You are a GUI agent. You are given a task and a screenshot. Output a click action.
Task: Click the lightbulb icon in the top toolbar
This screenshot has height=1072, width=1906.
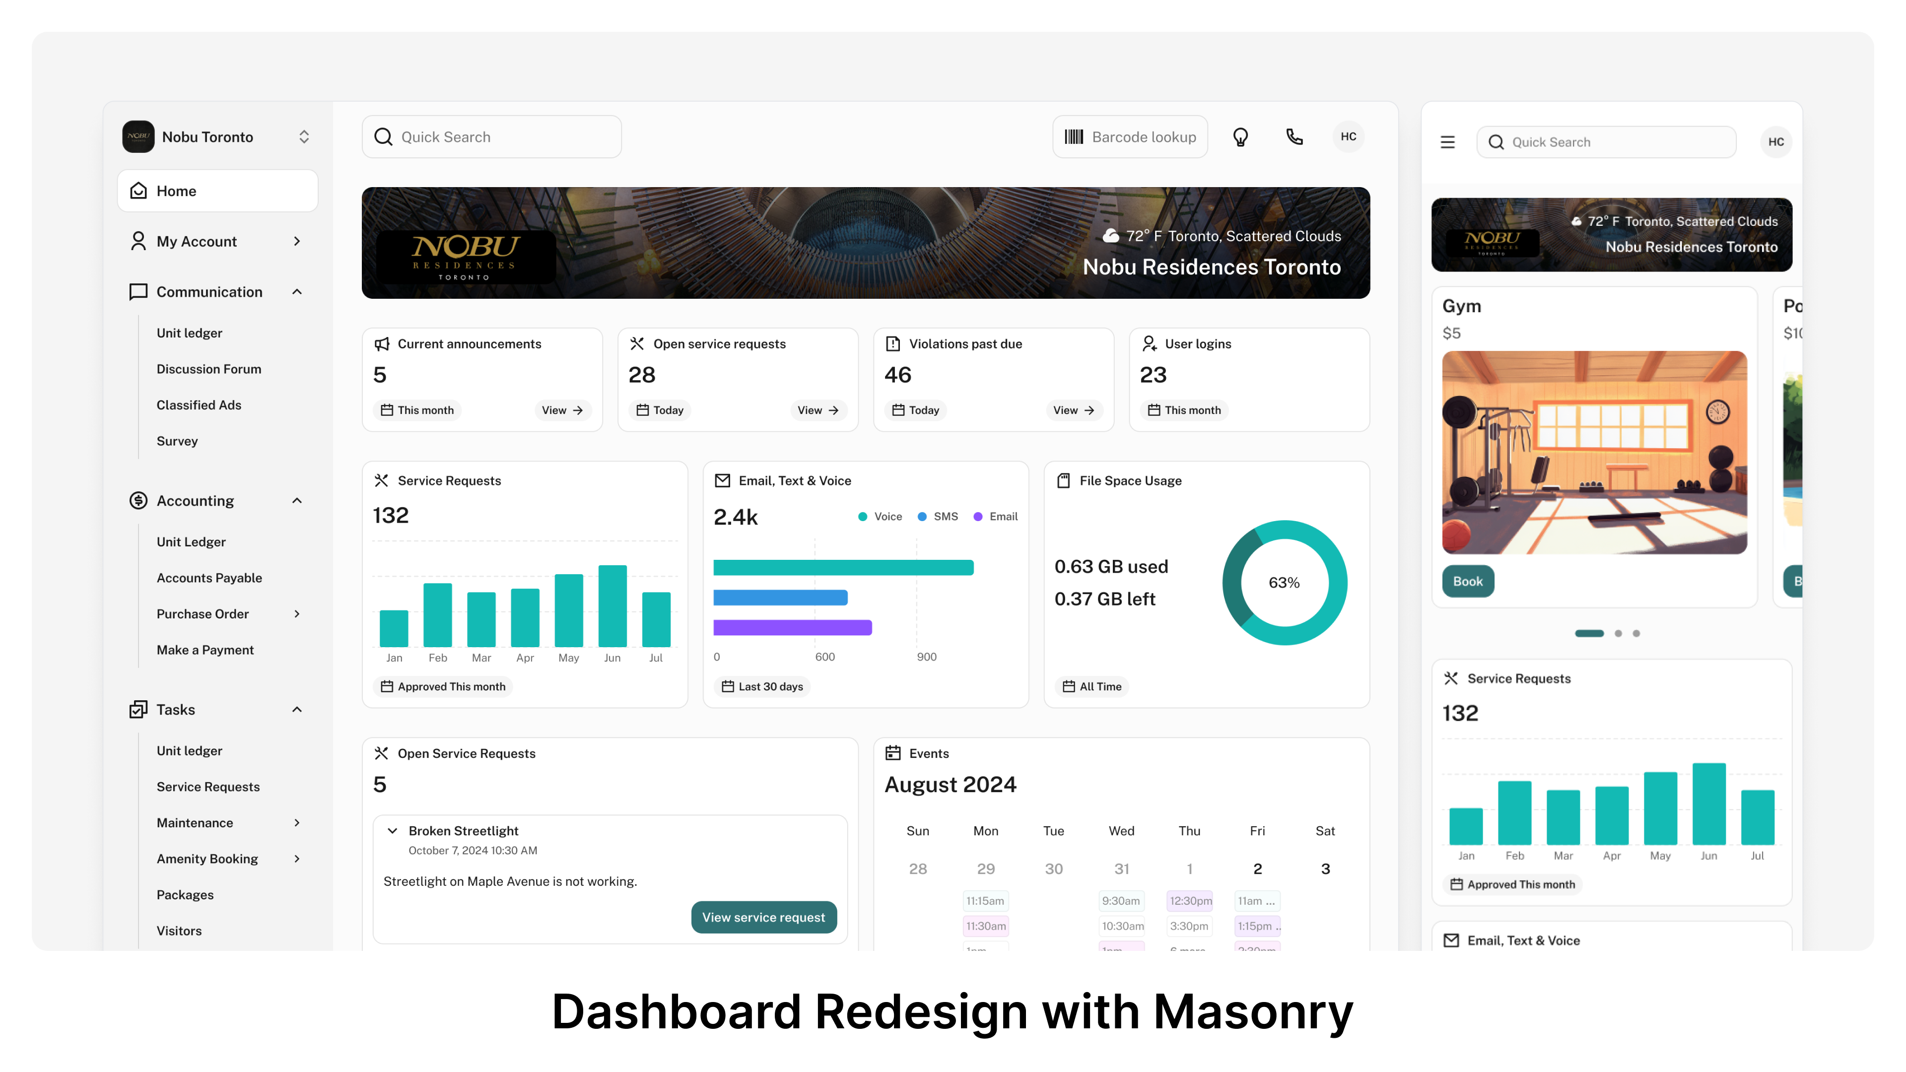[1240, 136]
